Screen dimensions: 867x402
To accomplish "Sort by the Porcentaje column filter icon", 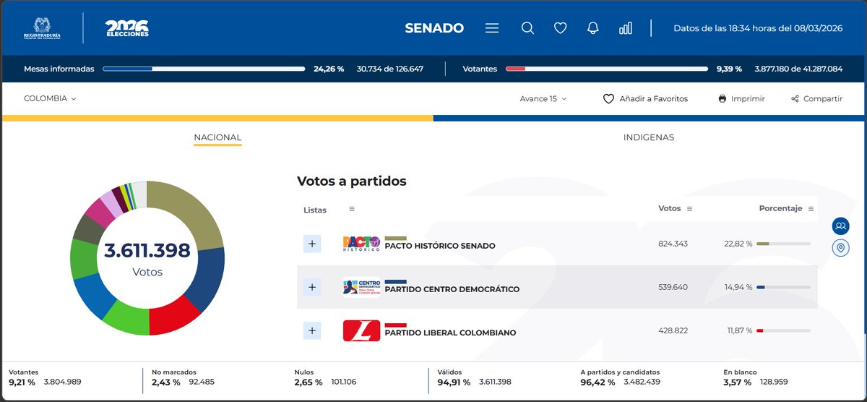I will [x=811, y=208].
